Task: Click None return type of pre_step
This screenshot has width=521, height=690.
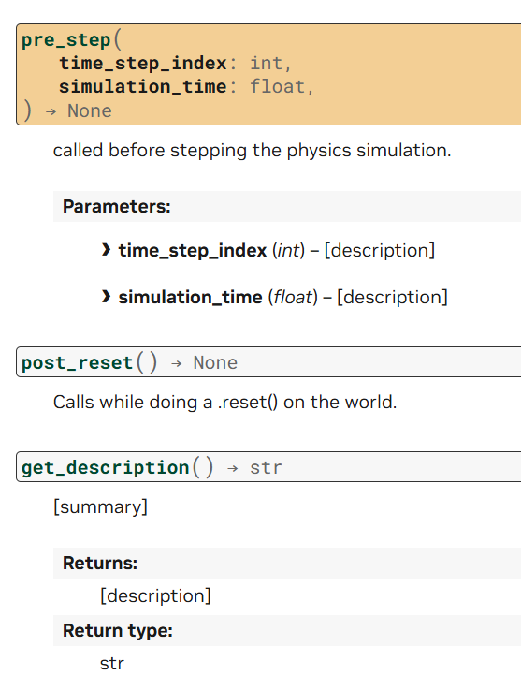Action: click(x=90, y=110)
